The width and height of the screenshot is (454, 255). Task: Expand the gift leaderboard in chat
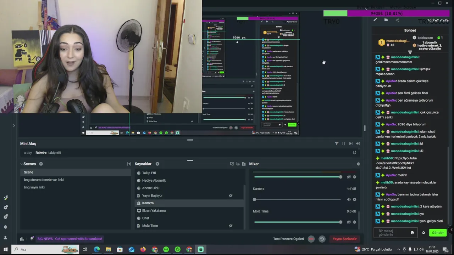(410, 52)
